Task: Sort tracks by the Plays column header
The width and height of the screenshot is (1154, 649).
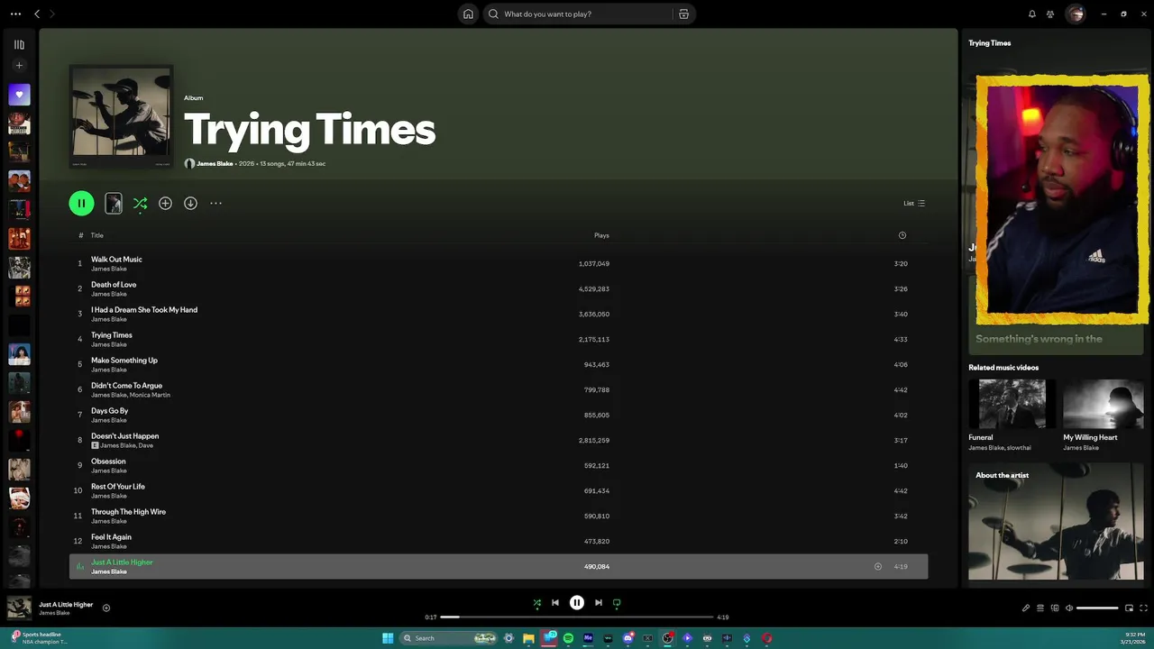Action: pos(601,235)
